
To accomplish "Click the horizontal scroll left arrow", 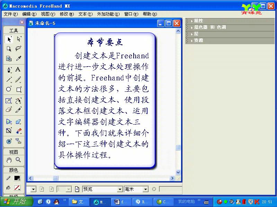I will [30, 178].
